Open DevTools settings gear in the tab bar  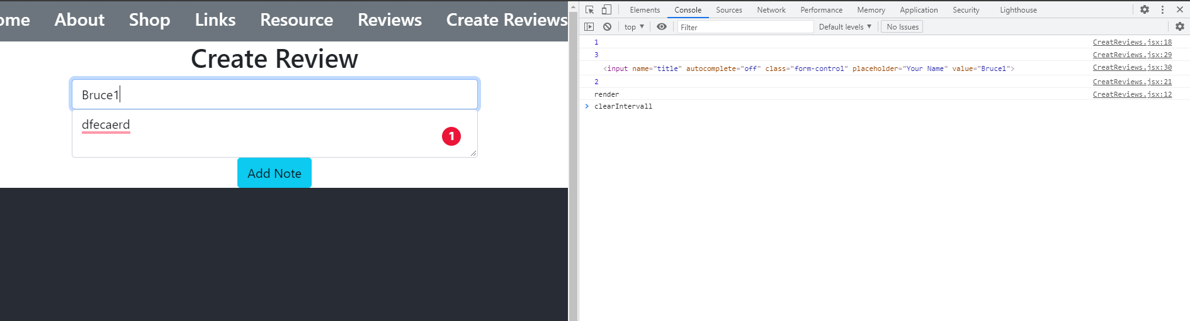(x=1145, y=9)
